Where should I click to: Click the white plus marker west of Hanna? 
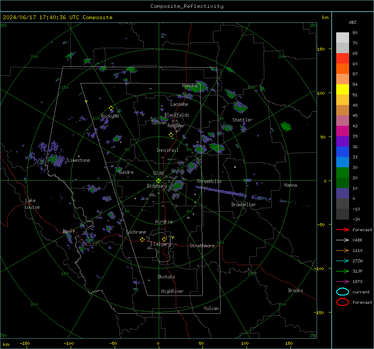click(235, 167)
